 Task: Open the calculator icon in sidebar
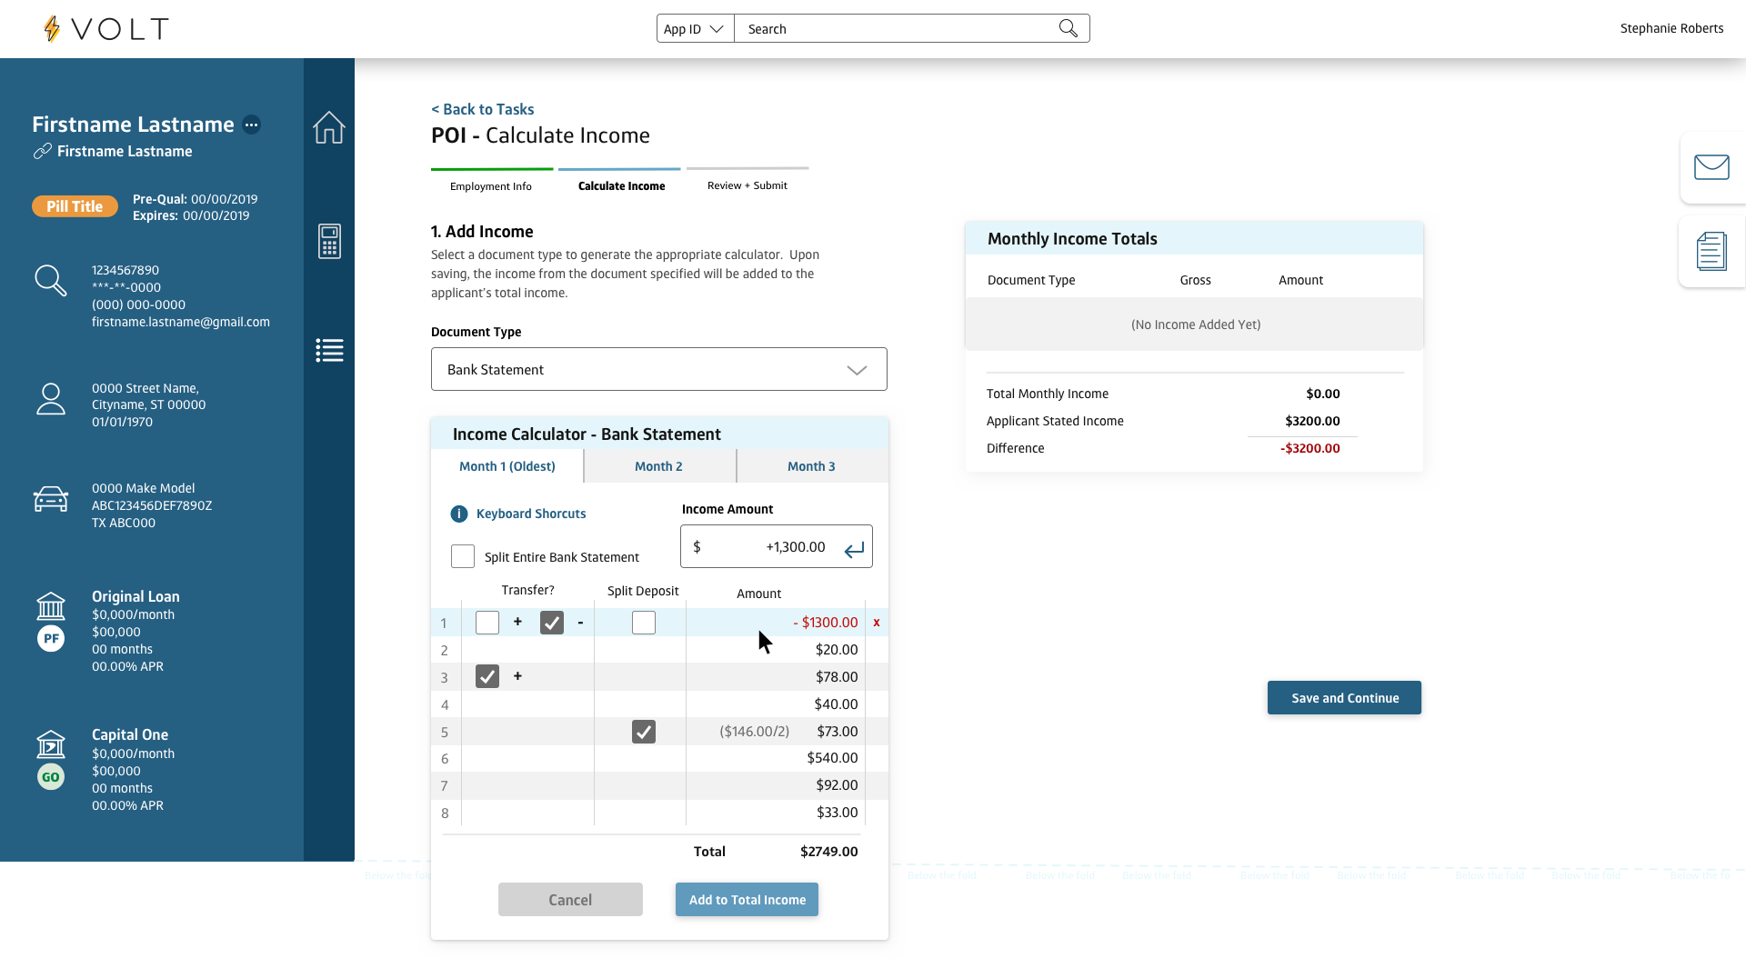click(x=329, y=241)
